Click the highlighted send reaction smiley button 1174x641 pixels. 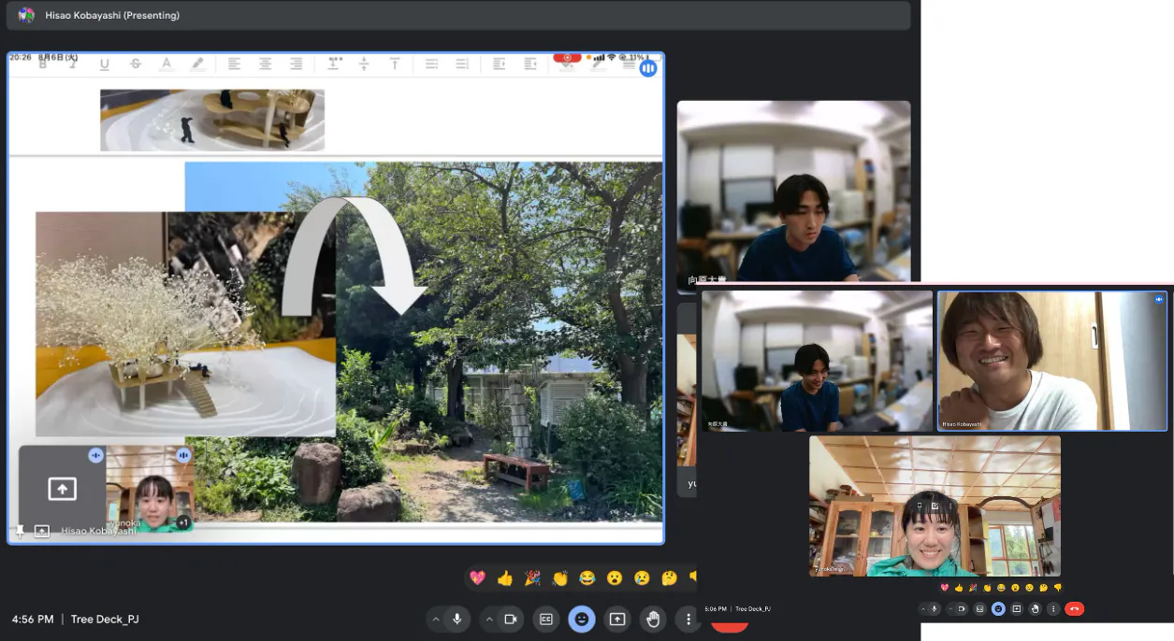[x=582, y=619]
